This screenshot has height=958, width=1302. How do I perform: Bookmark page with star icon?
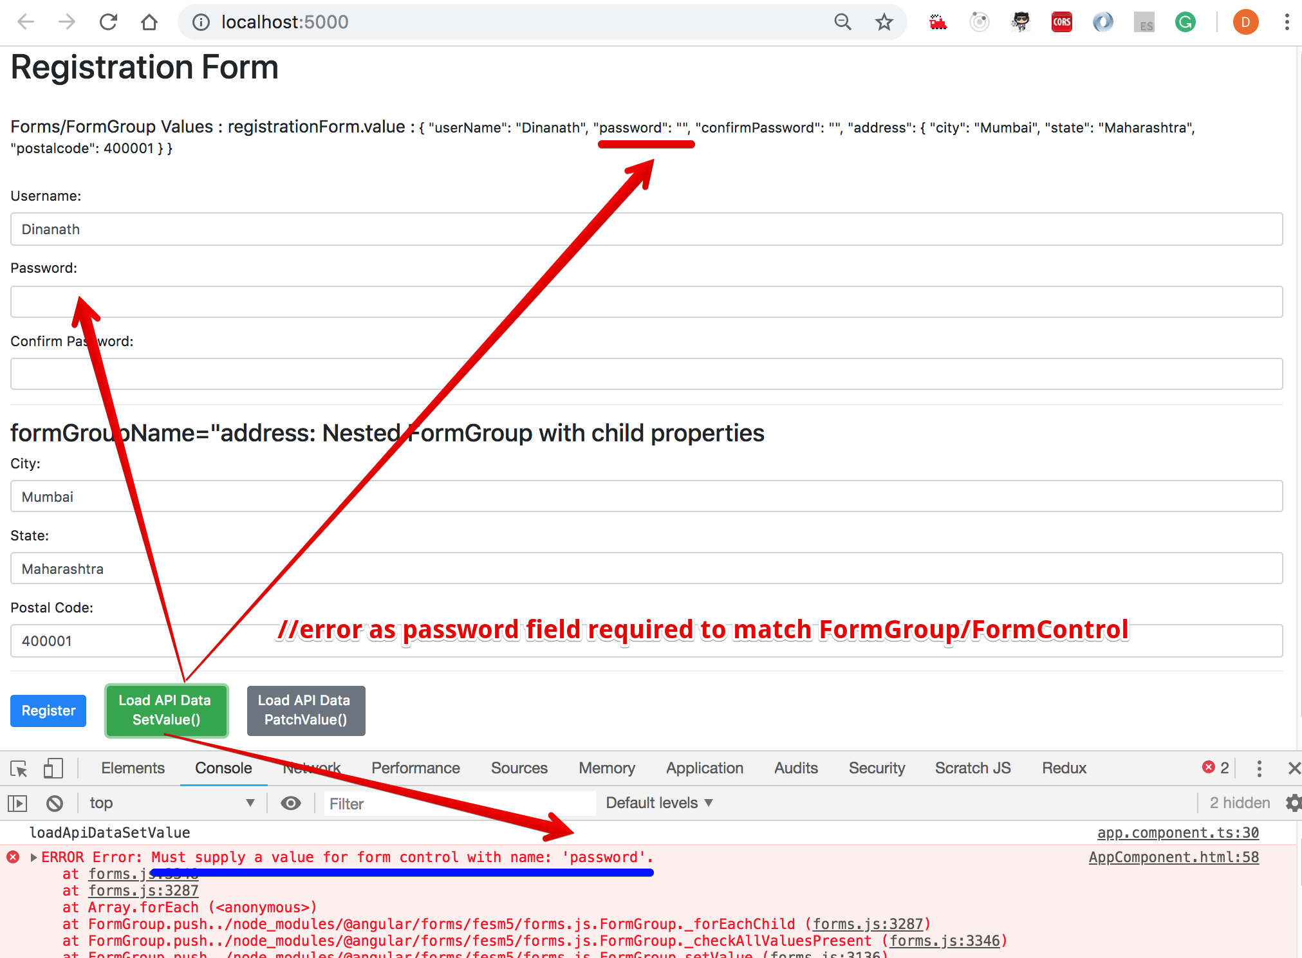pos(884,22)
